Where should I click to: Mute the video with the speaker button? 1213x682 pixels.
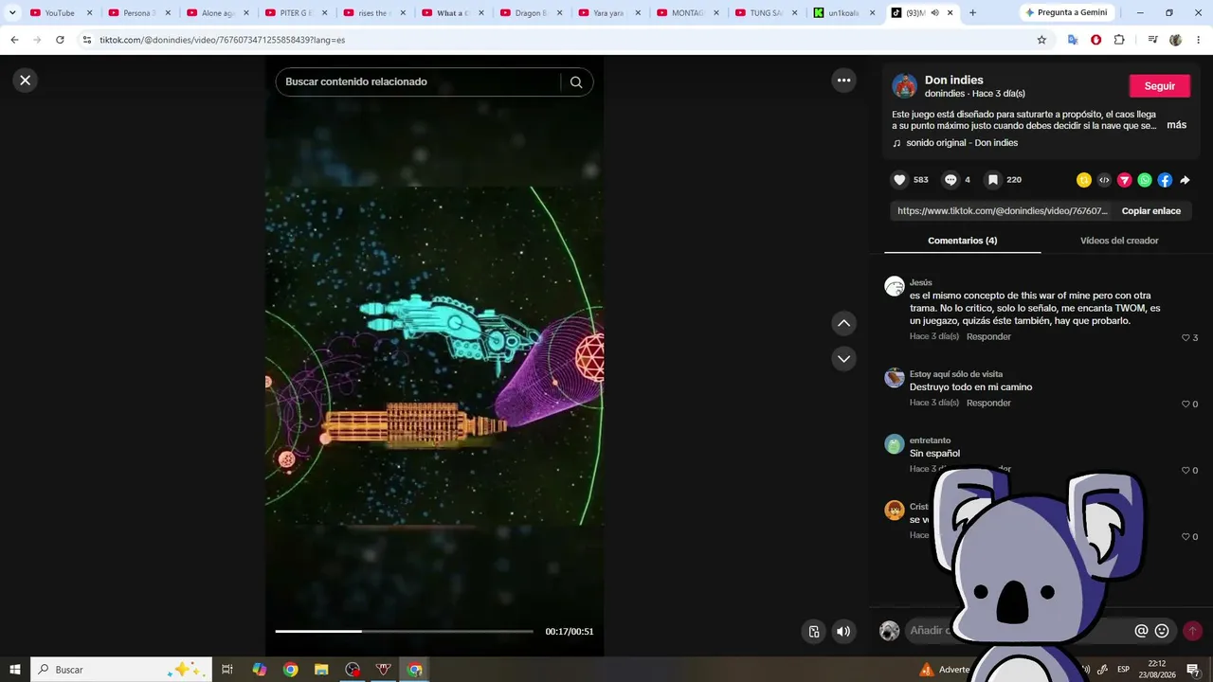click(843, 632)
